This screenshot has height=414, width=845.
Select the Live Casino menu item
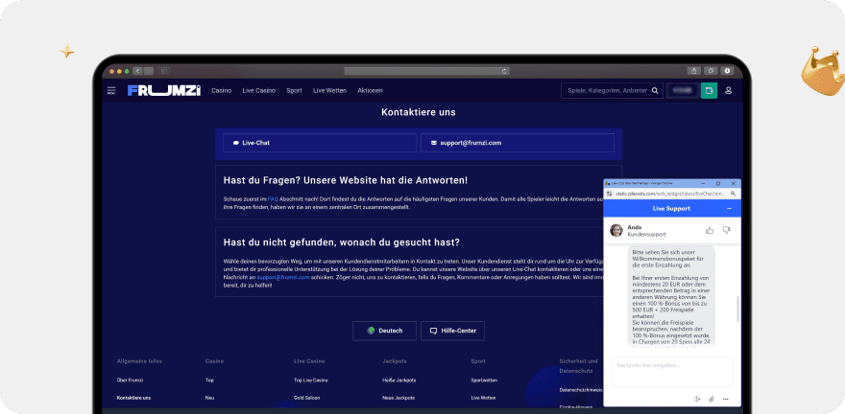pos(257,90)
